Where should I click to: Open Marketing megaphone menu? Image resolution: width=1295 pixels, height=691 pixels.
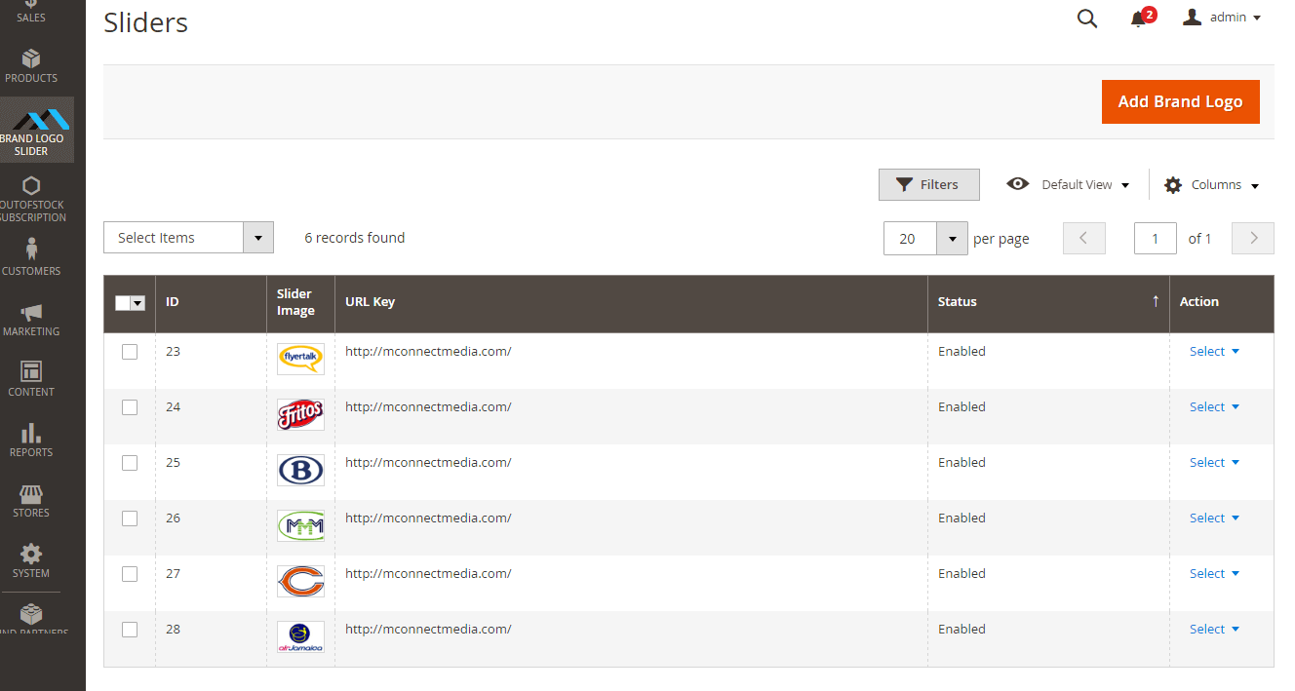(x=31, y=320)
